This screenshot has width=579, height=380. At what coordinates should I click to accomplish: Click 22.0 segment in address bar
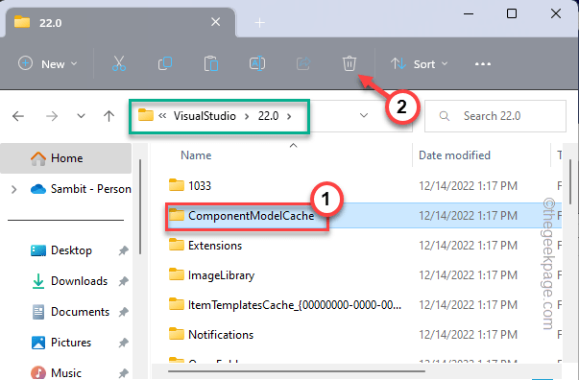(268, 116)
